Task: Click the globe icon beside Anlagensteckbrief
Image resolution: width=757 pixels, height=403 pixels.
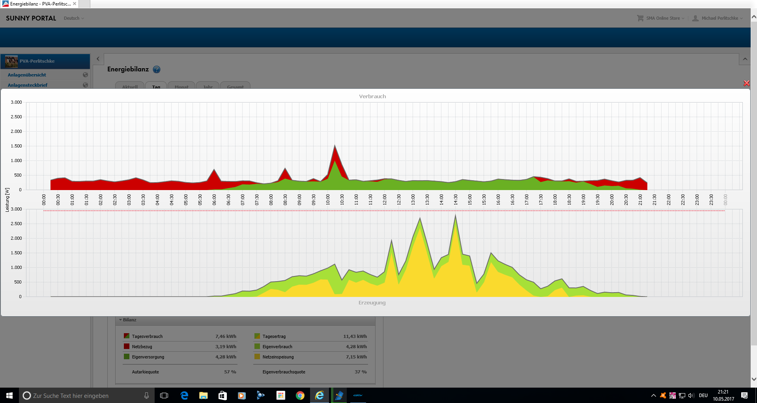Action: (x=85, y=85)
